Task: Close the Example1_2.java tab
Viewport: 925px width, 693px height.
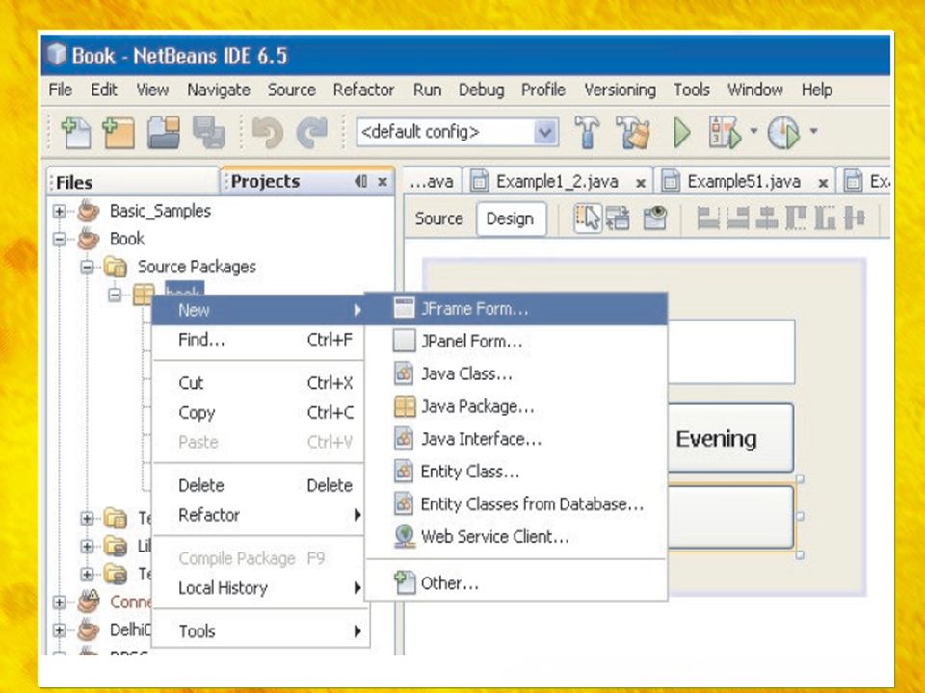Action: pyautogui.click(x=640, y=183)
